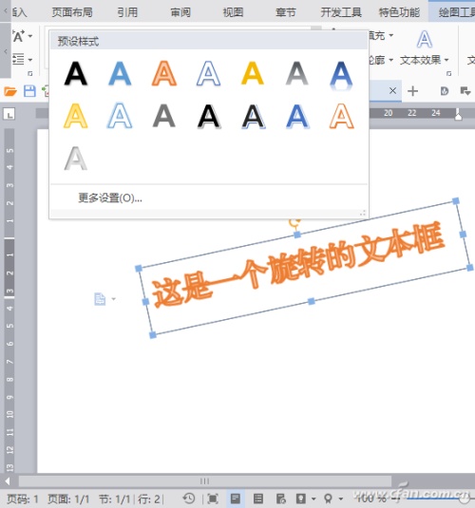Viewport: 475px width, 508px height.
Task: Click the L tab-stop selector on the ruler
Action: (x=9, y=114)
